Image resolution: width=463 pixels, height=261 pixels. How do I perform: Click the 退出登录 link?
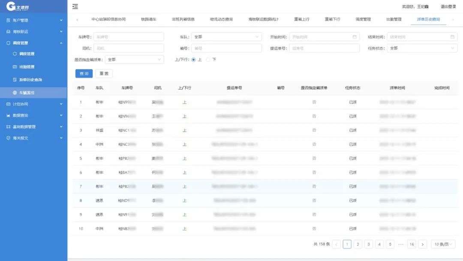[448, 6]
